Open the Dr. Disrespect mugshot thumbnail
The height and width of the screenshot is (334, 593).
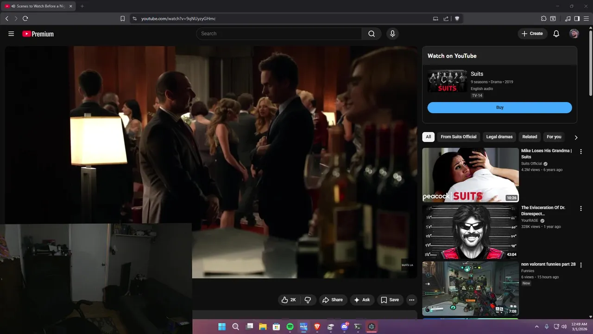pos(470,231)
